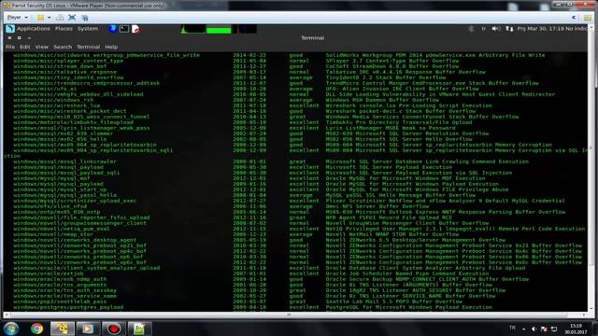Open the Applications menu in Parrot panel
This screenshot has width=598, height=336.
34,29
